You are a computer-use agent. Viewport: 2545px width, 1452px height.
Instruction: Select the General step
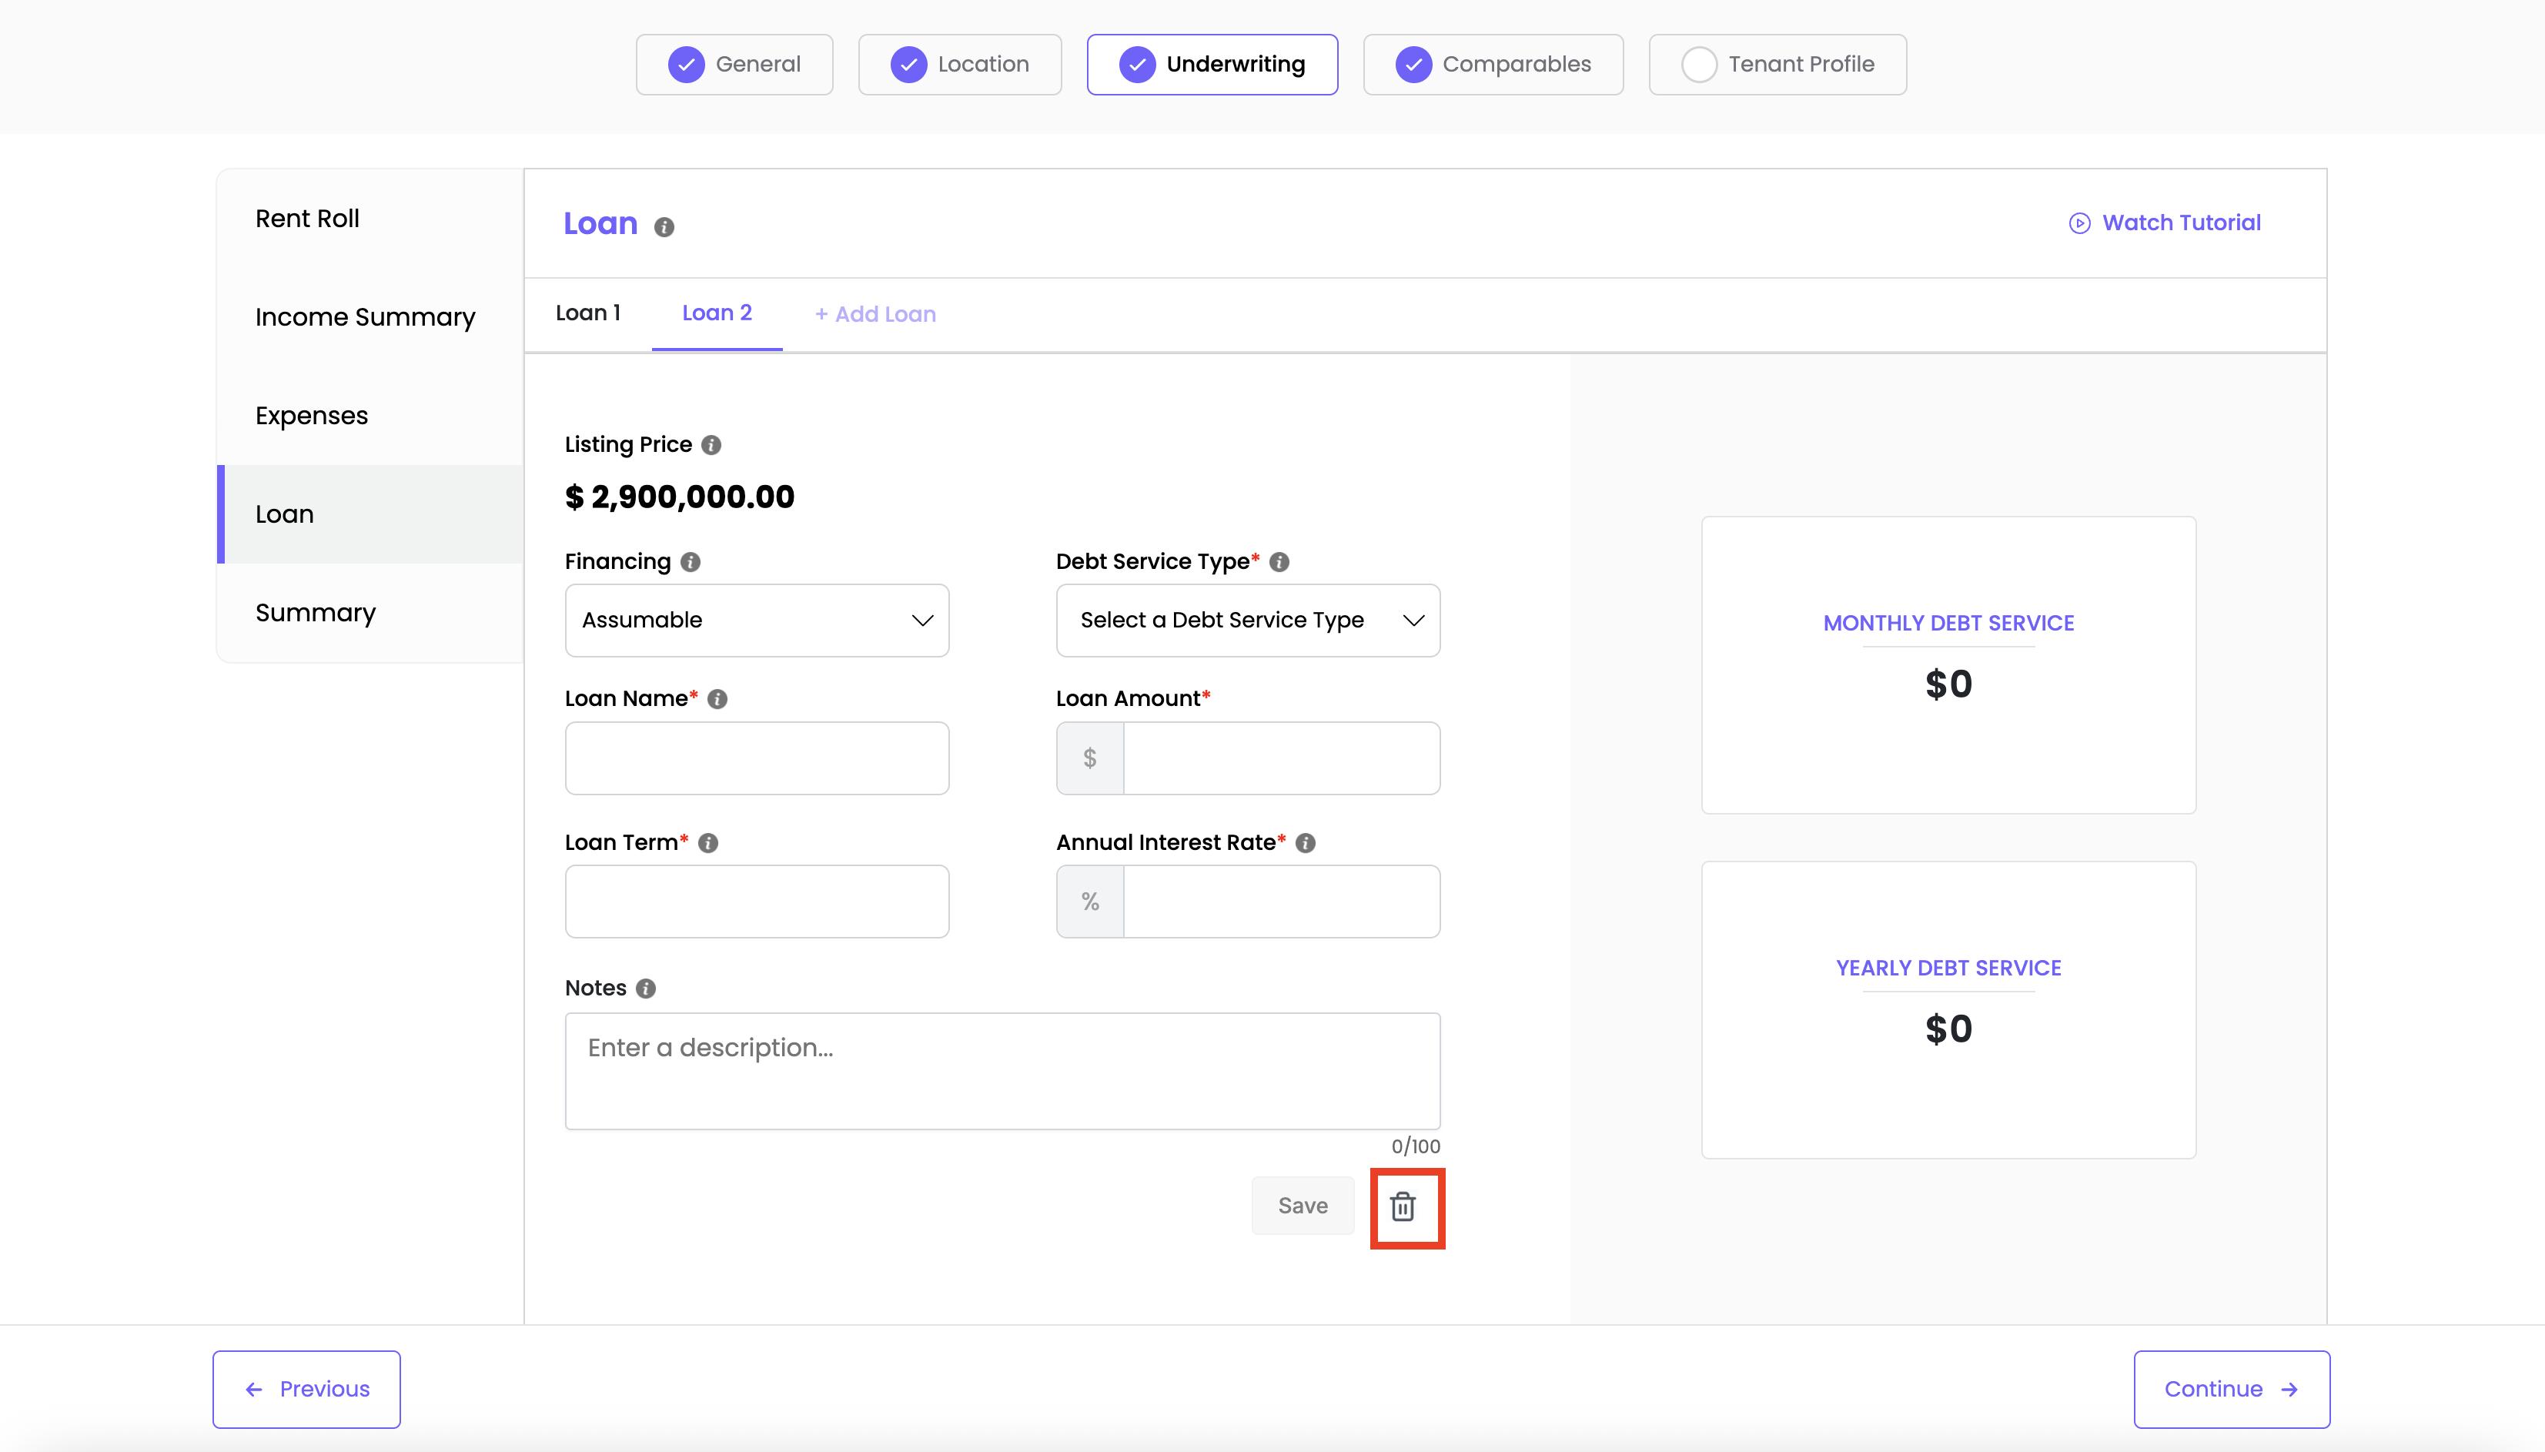(x=734, y=65)
